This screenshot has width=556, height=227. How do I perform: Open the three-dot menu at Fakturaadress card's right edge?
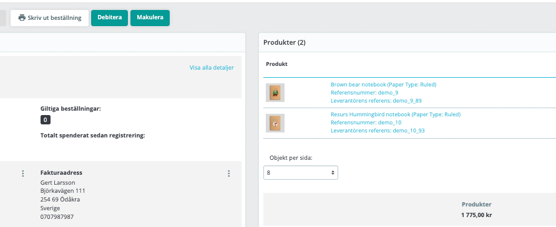[229, 174]
